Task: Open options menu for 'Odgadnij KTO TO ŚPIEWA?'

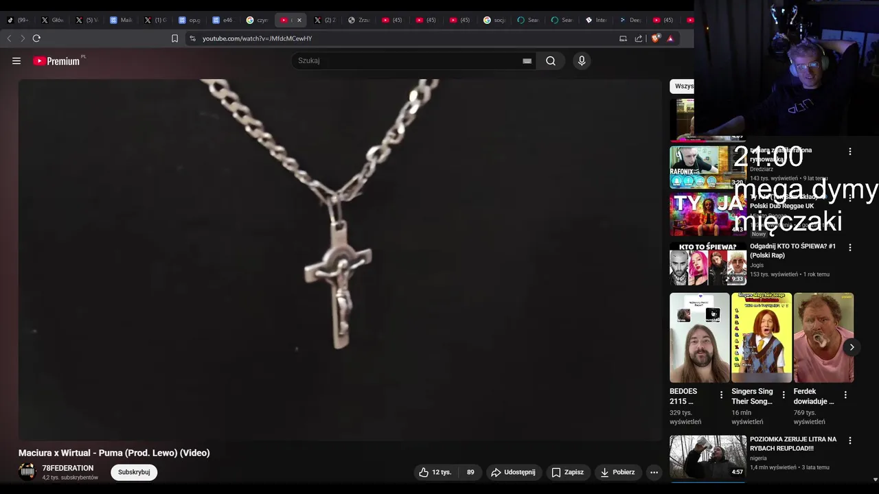Action: [x=850, y=247]
